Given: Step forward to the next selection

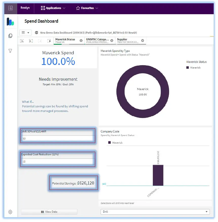Looking at the screenshot, I should [x=40, y=41].
